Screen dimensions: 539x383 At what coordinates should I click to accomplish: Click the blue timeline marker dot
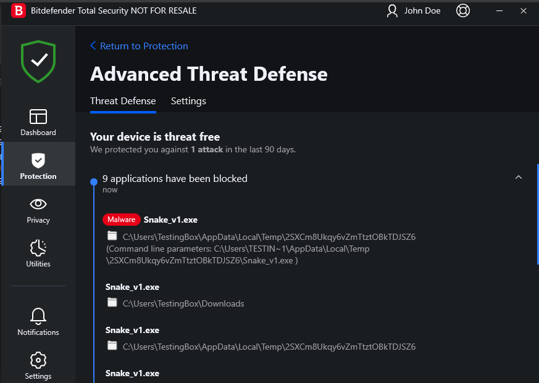pyautogui.click(x=94, y=181)
